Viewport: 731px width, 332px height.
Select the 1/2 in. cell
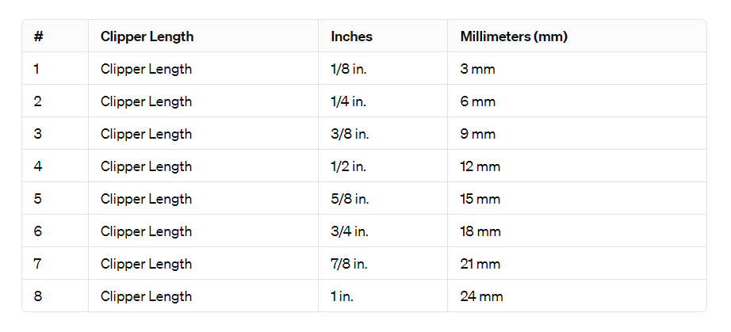350,166
